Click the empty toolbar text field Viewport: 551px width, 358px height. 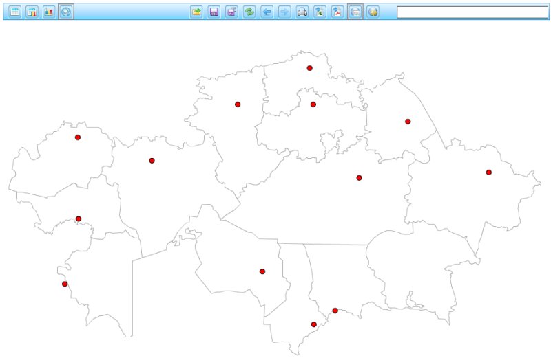(x=472, y=12)
